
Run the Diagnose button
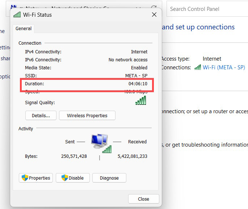point(109,178)
